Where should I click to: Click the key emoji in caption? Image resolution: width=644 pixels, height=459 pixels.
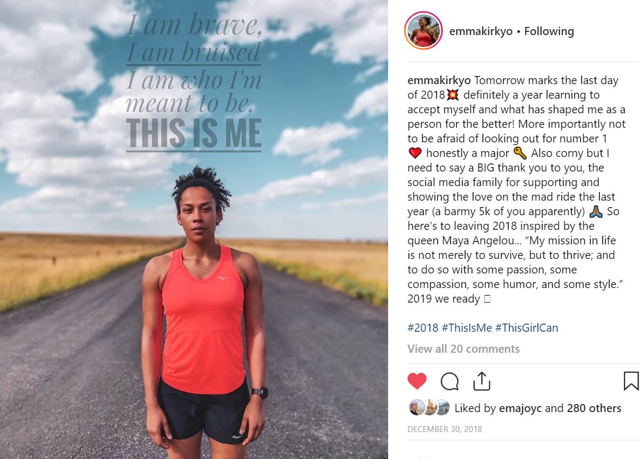click(x=519, y=153)
